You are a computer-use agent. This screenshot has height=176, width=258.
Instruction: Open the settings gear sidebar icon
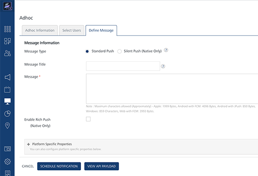click(x=7, y=162)
